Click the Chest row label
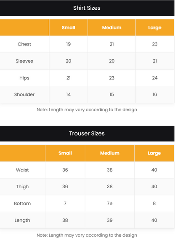Screen dimensions: 175x240 tap(24, 44)
